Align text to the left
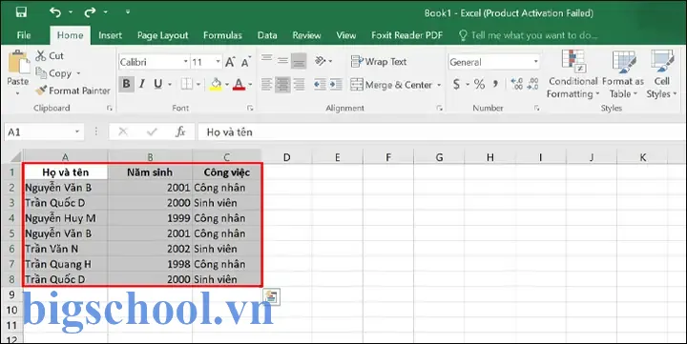Viewport: 687px width, 344px height. [x=267, y=84]
